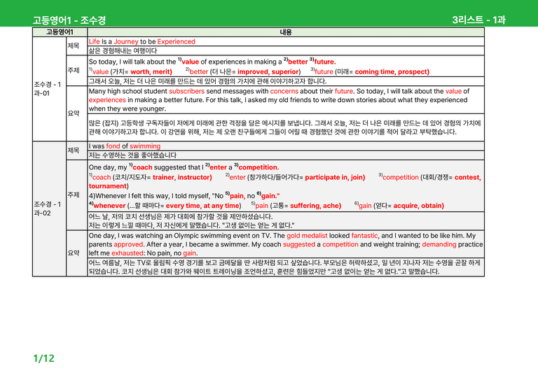This screenshot has width=538, height=380.
Task: Click the title I was fond of swimming
Action: (125, 146)
